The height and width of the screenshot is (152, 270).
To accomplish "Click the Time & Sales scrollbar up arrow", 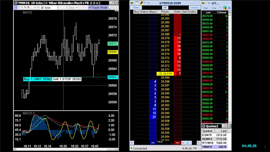I will coord(229,11).
